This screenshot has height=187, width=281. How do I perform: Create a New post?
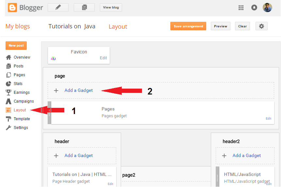(16, 46)
